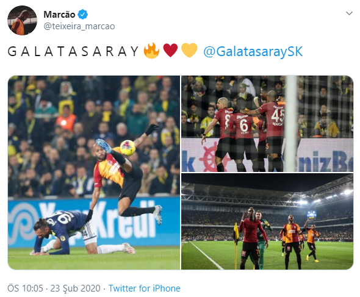Visit the @teixeira_marcao handle
Image resolution: width=360 pixels, height=297 pixels.
(79, 26)
